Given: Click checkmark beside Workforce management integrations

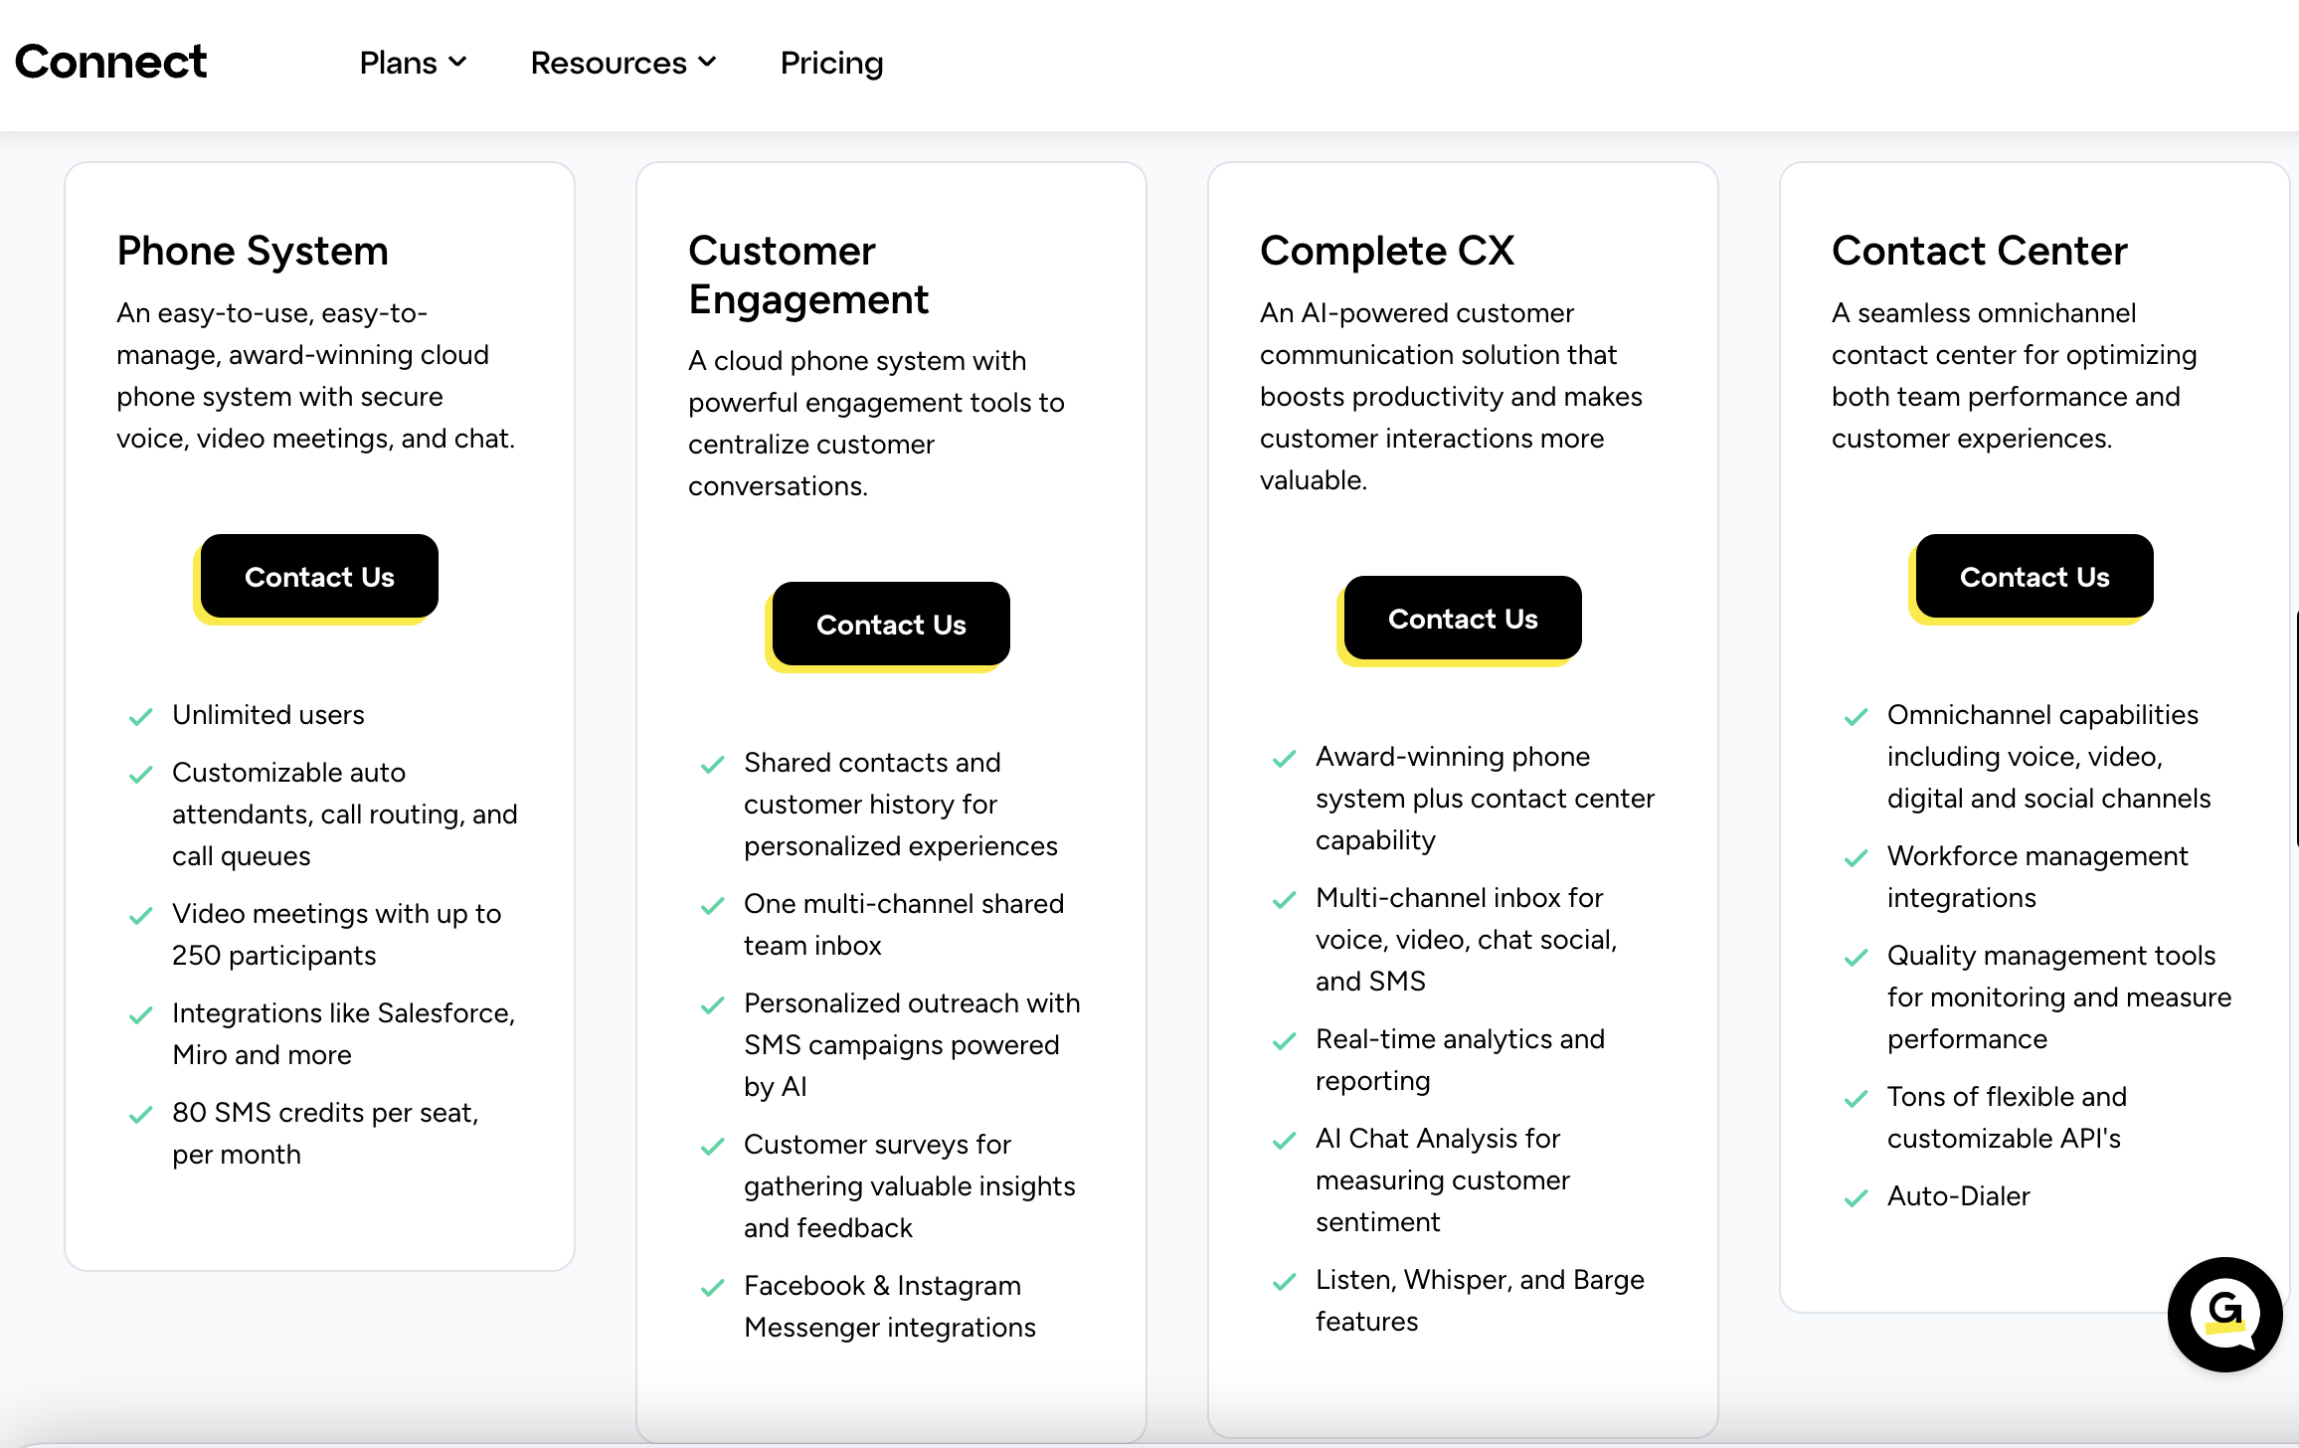Looking at the screenshot, I should pyautogui.click(x=1856, y=858).
